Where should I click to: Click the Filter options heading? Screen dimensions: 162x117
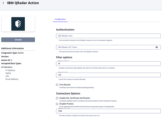point(64,57)
